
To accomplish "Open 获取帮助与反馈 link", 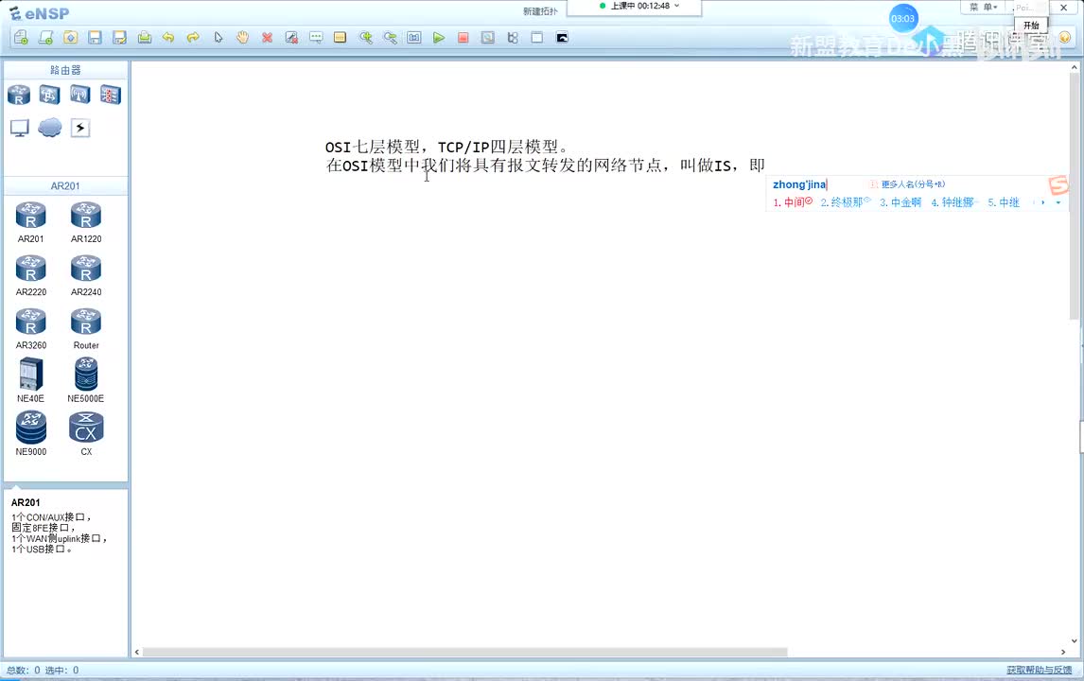I will [x=1039, y=670].
